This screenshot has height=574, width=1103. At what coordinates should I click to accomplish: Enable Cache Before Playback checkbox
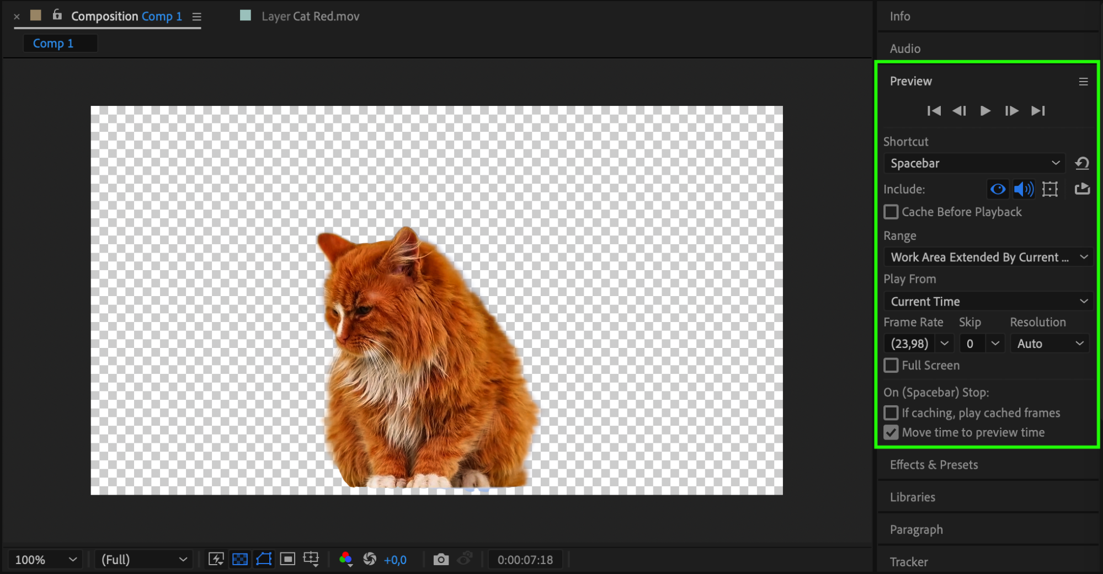891,212
